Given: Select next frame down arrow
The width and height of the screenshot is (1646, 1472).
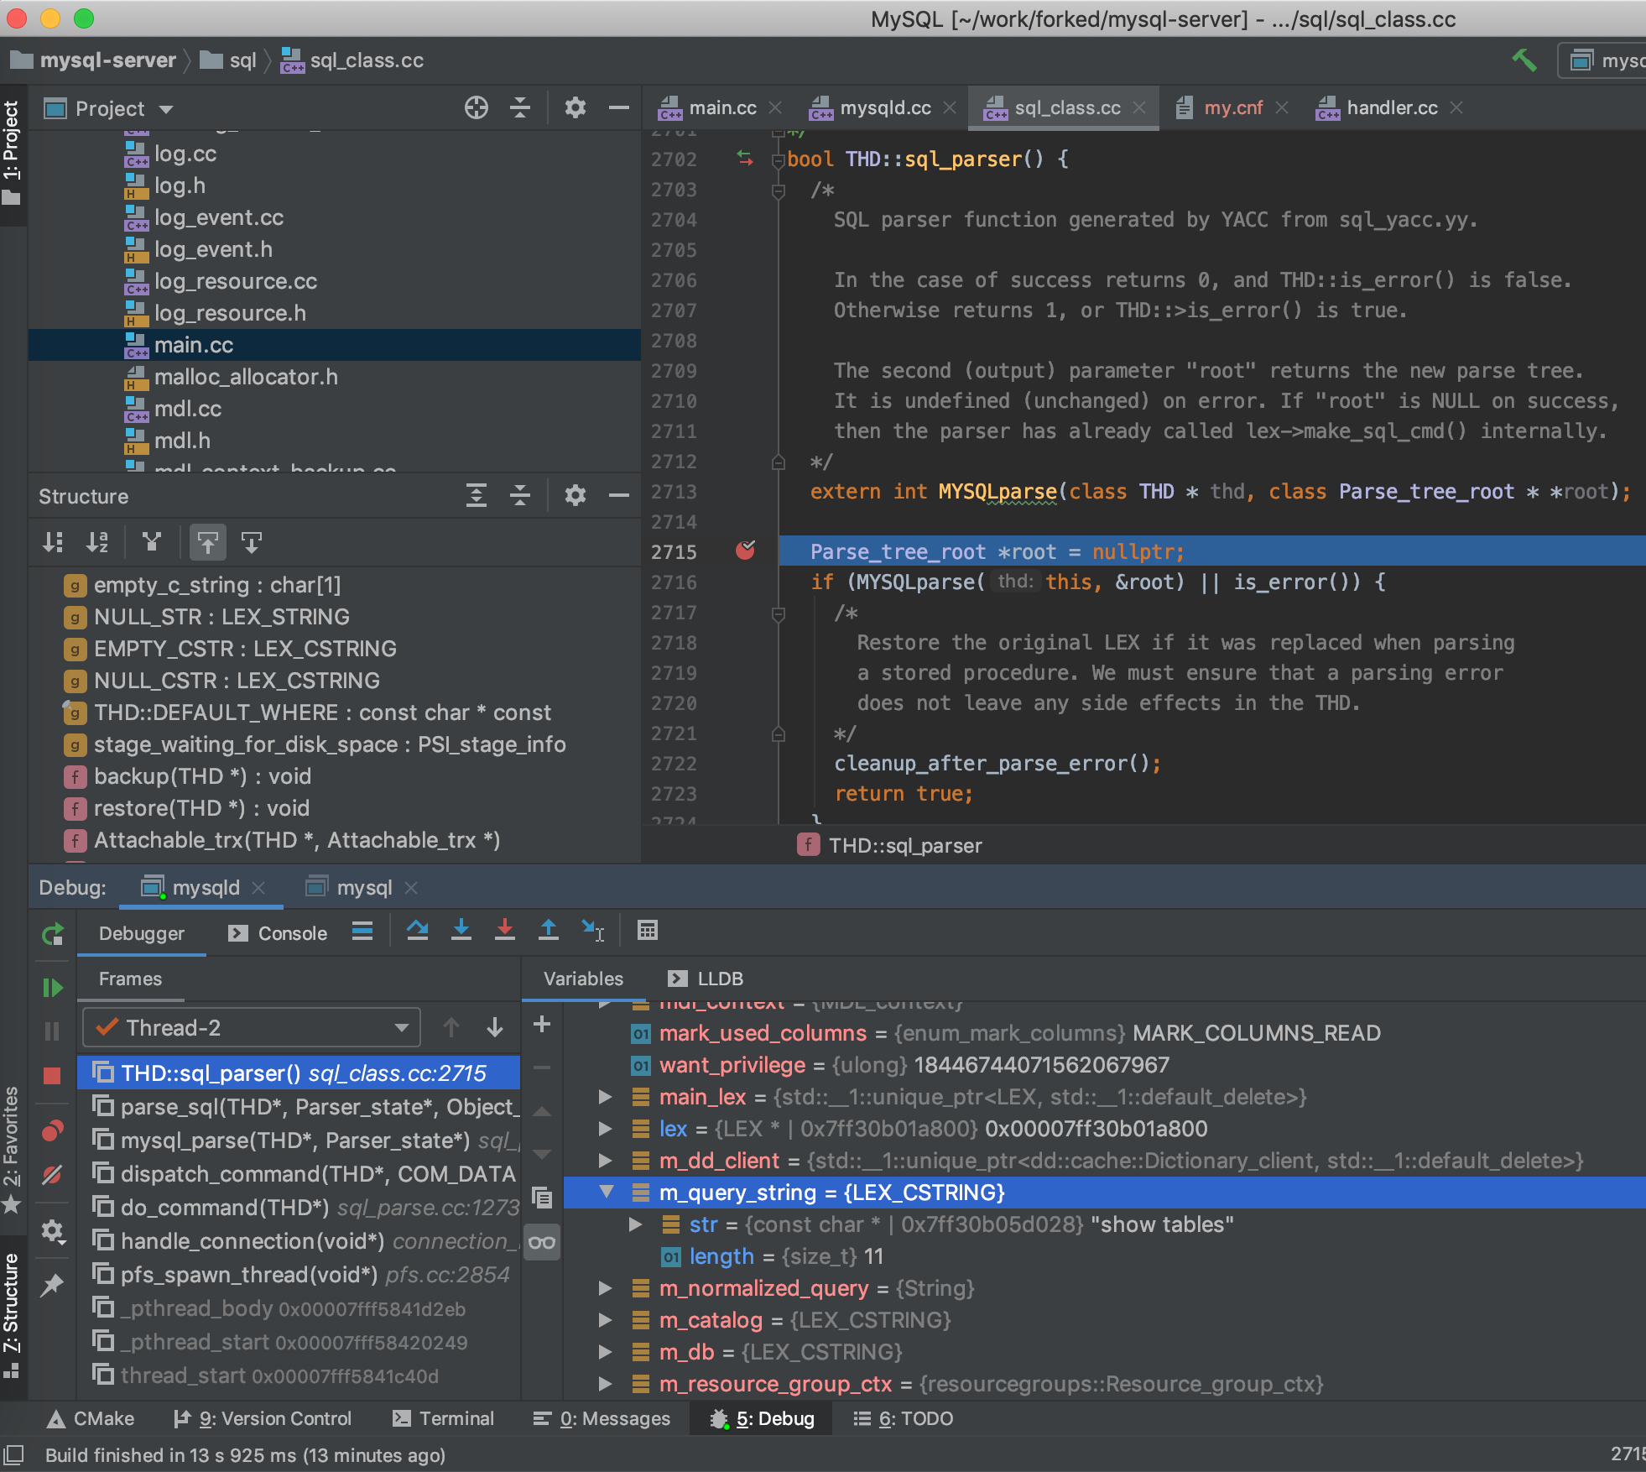Looking at the screenshot, I should point(495,1027).
